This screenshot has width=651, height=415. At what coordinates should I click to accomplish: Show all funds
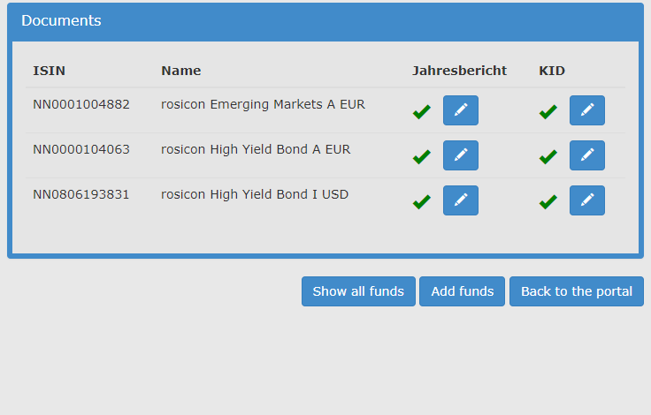(358, 291)
